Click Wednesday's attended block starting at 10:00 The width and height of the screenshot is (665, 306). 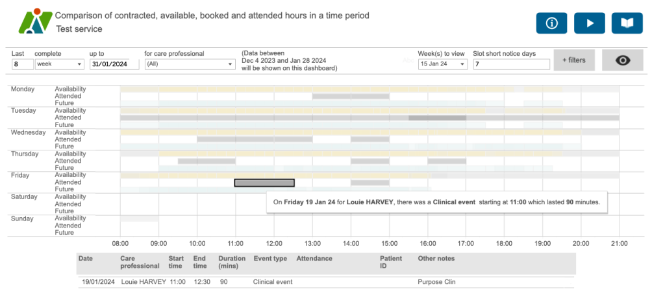tap(255, 139)
